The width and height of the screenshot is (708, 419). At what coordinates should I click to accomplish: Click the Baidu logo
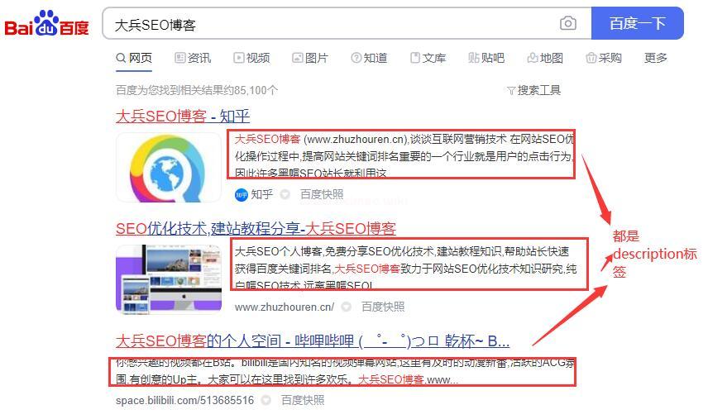point(47,24)
